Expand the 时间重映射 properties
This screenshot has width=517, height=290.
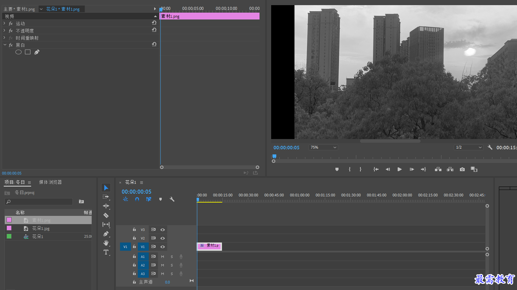(x=4, y=38)
